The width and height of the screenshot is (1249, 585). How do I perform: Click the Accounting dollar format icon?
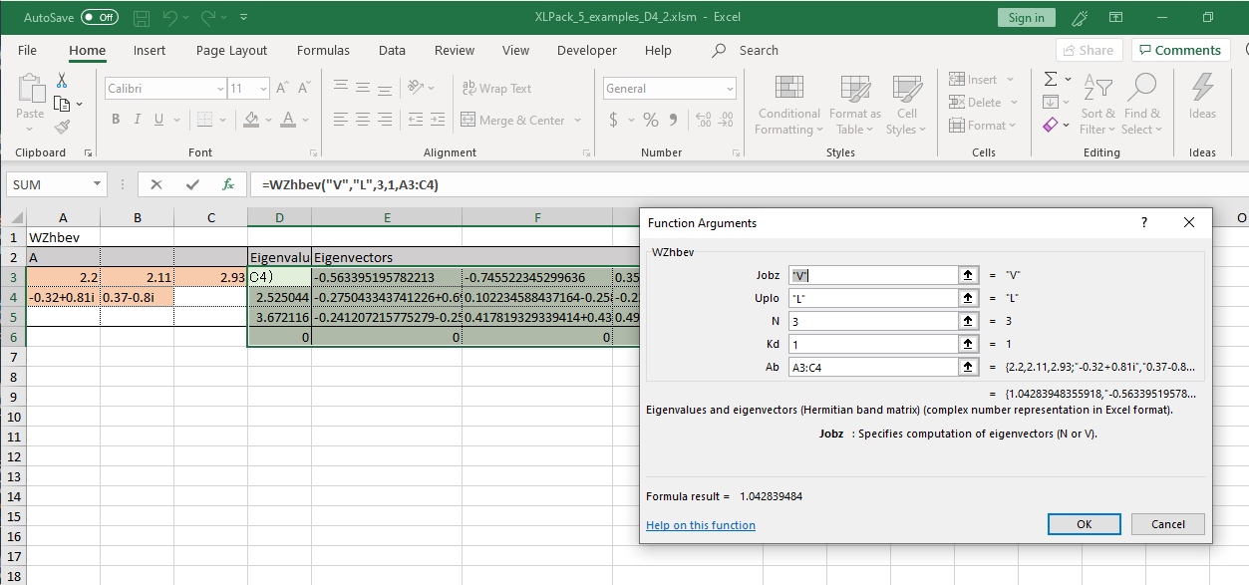tap(613, 120)
